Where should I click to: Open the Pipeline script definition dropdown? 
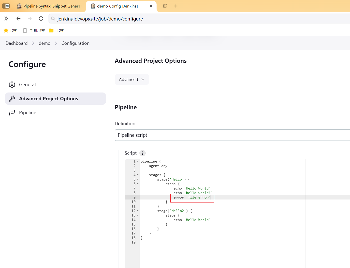point(232,135)
